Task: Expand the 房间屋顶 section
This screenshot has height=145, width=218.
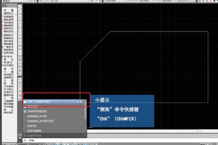Action: [x=9, y=75]
